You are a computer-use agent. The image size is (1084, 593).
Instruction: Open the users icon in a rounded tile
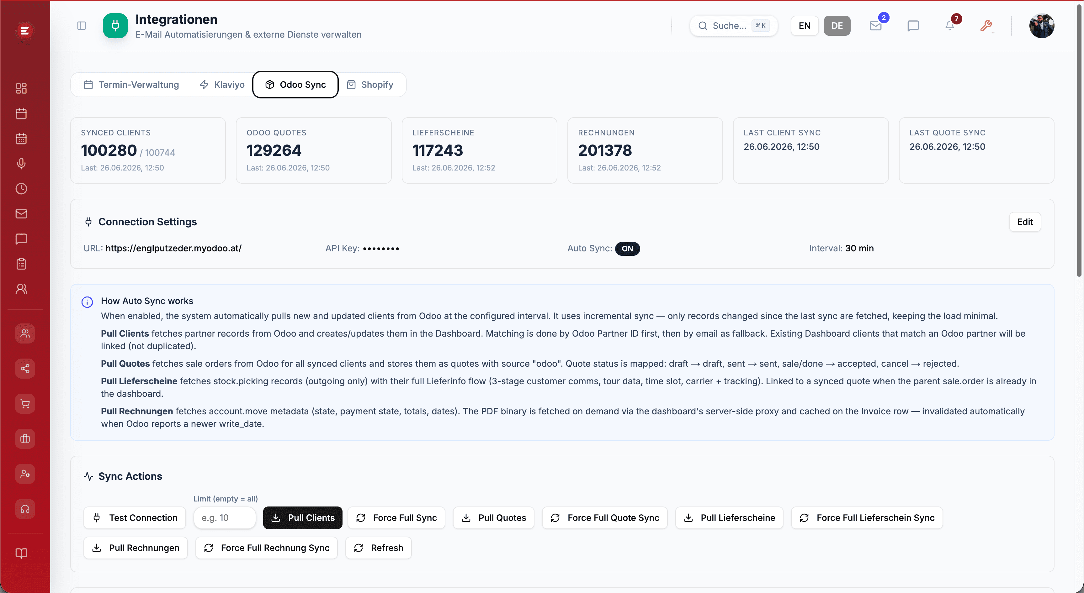25,333
